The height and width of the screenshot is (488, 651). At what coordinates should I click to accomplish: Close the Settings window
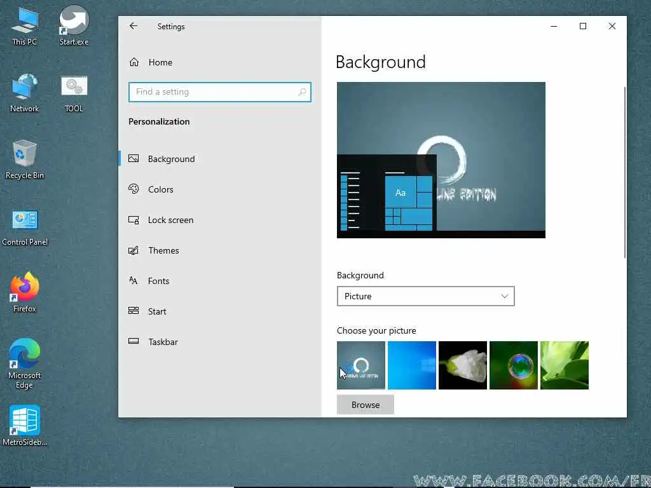coord(612,26)
